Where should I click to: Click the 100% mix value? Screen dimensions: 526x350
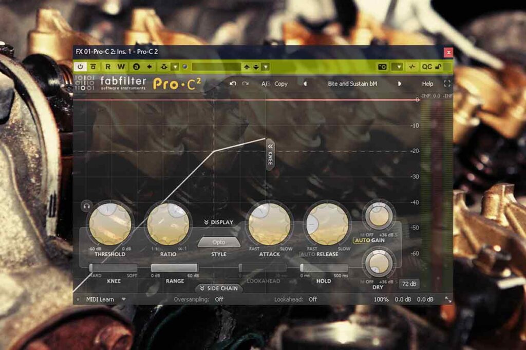pyautogui.click(x=381, y=299)
